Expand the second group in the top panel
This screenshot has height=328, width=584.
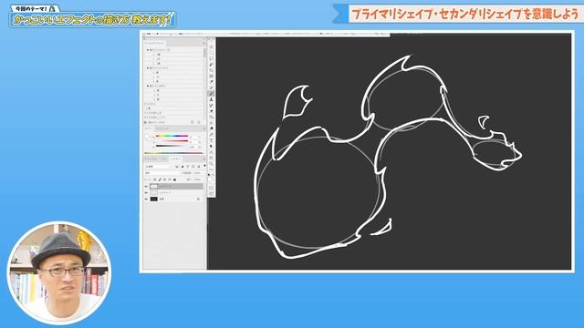pos(148,68)
